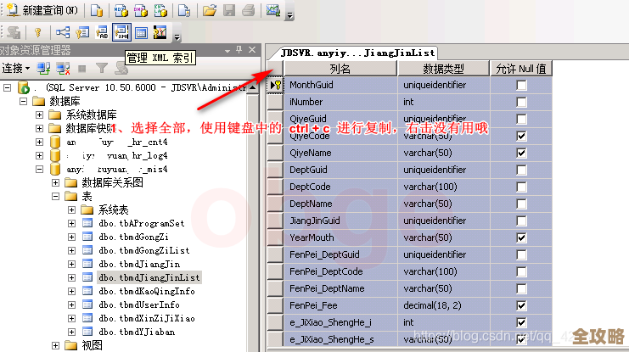Click Connect Object Explorer icon
The width and height of the screenshot is (629, 352).
tap(43, 69)
